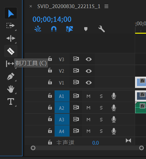The image size is (146, 159).
Task: Toggle lock on track V1
Action: point(50,82)
